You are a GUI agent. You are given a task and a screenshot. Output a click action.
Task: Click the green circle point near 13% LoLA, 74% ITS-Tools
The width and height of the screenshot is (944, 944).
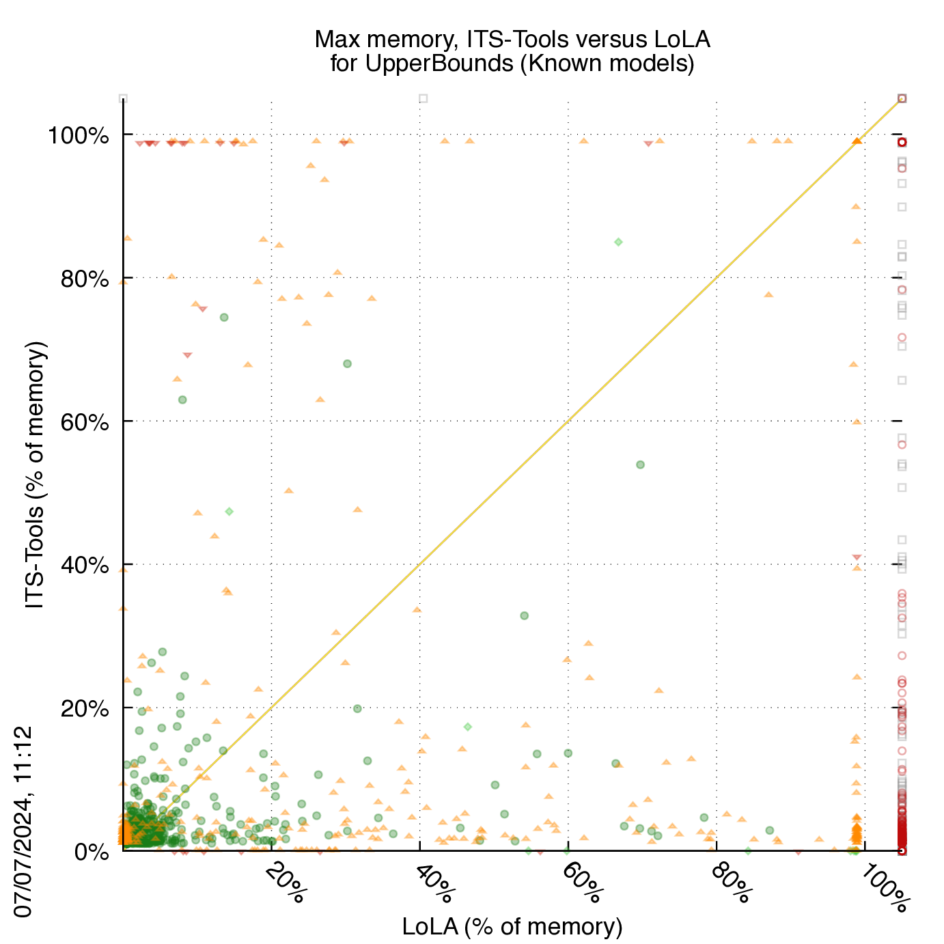[x=223, y=317]
